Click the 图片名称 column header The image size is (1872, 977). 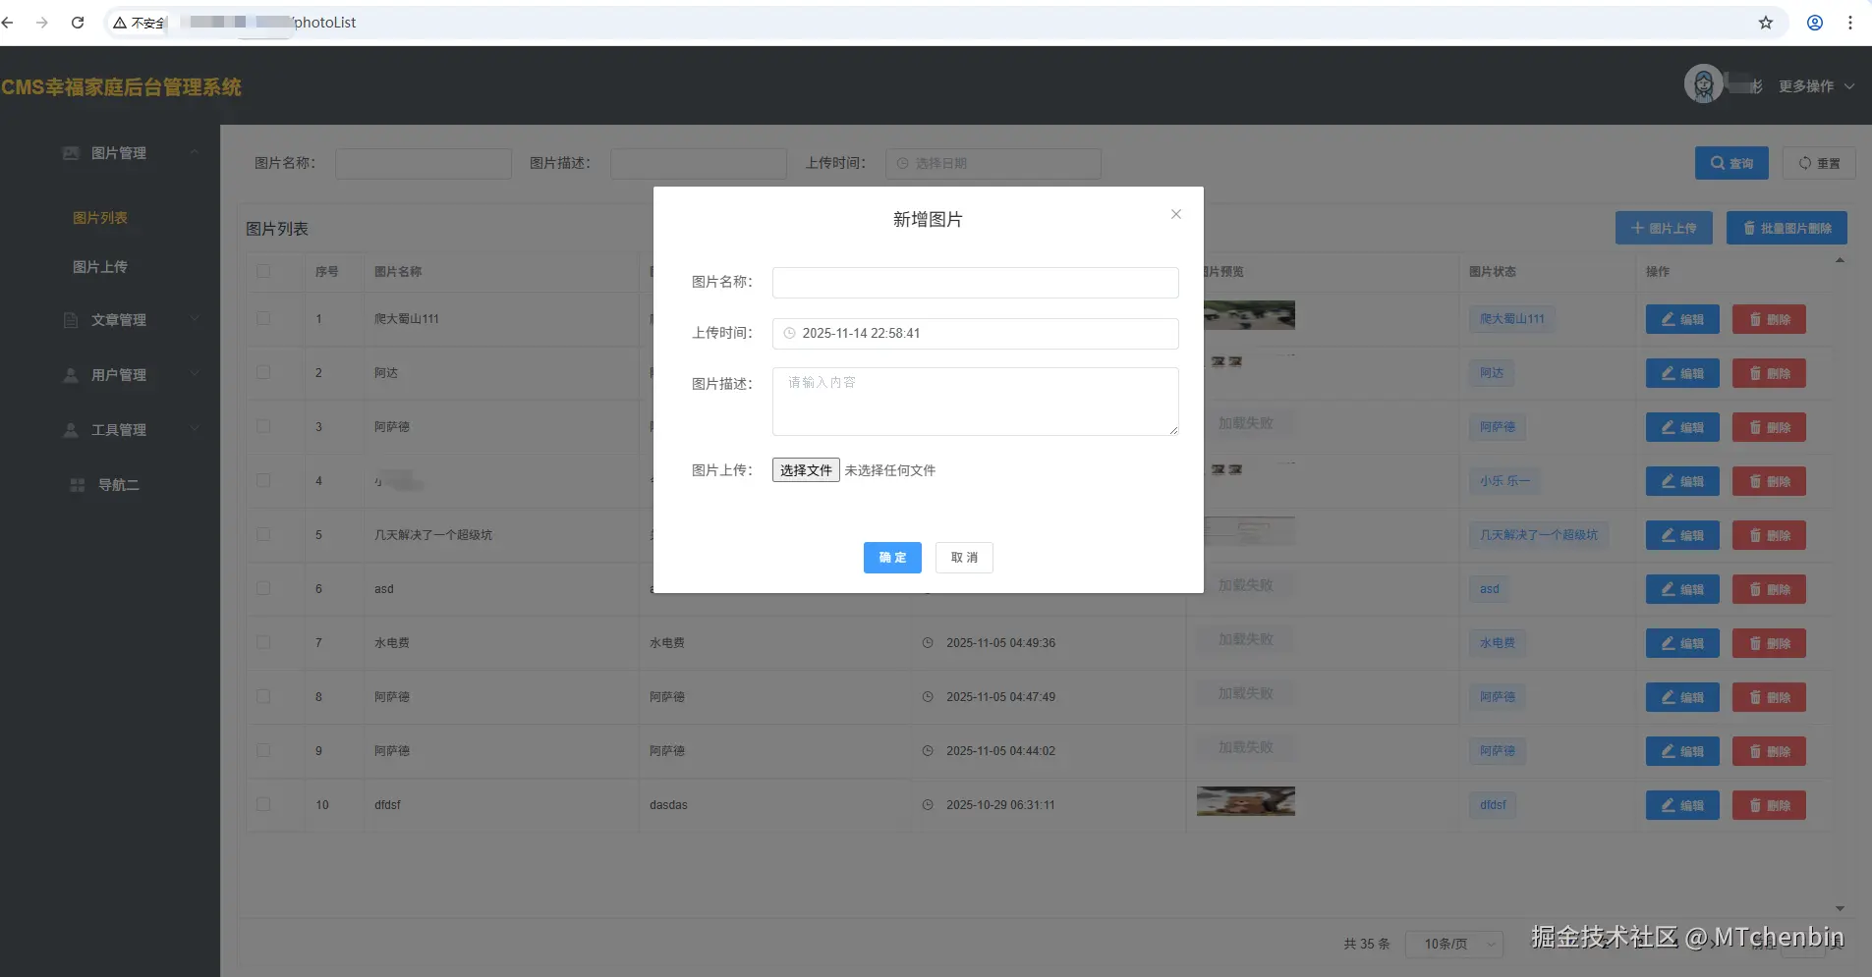click(x=398, y=272)
